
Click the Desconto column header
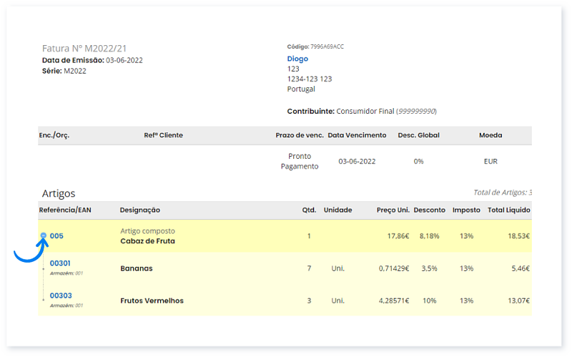(429, 210)
